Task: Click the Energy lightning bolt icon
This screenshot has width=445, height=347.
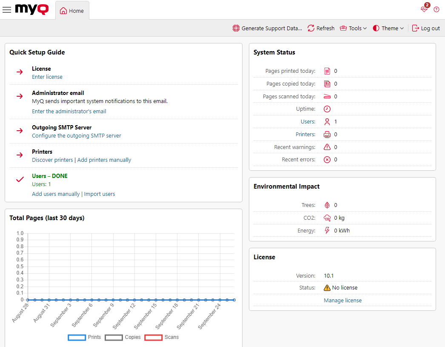Action: (x=326, y=230)
